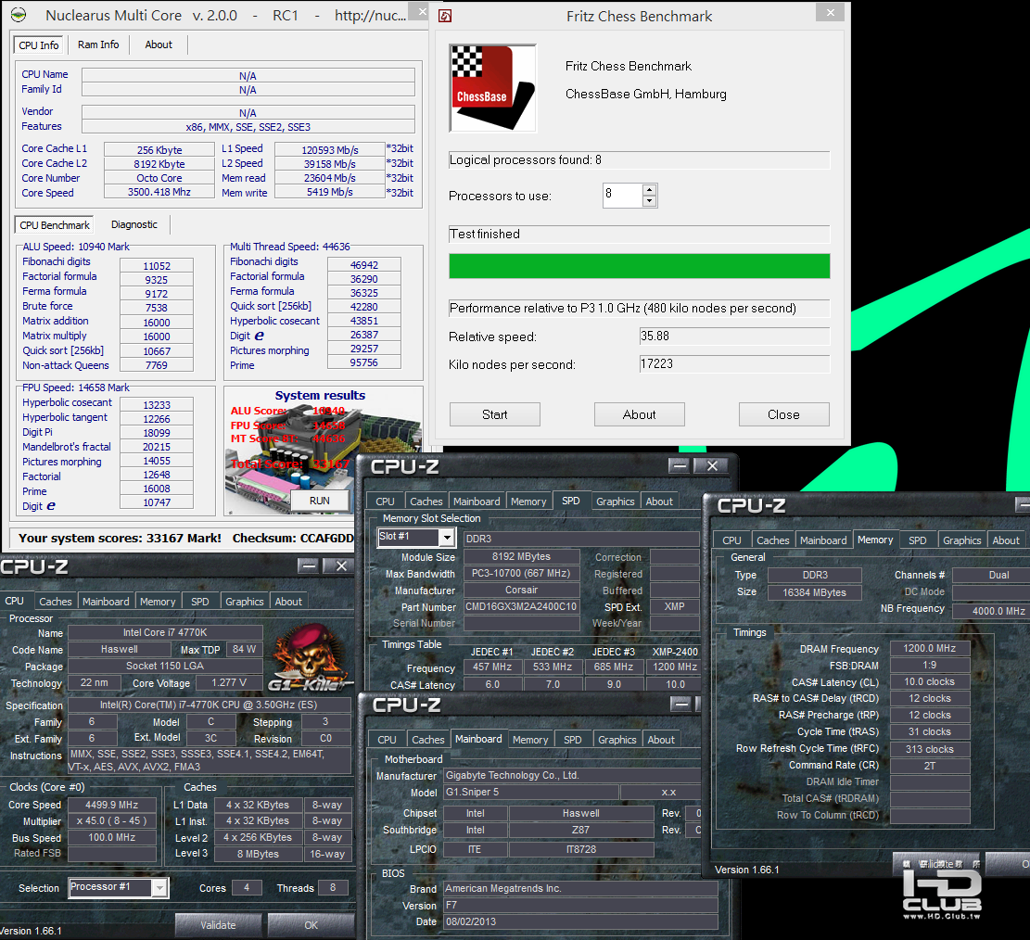
Task: Open Mainboard tab in CPU-Z Memory window
Action: click(823, 540)
